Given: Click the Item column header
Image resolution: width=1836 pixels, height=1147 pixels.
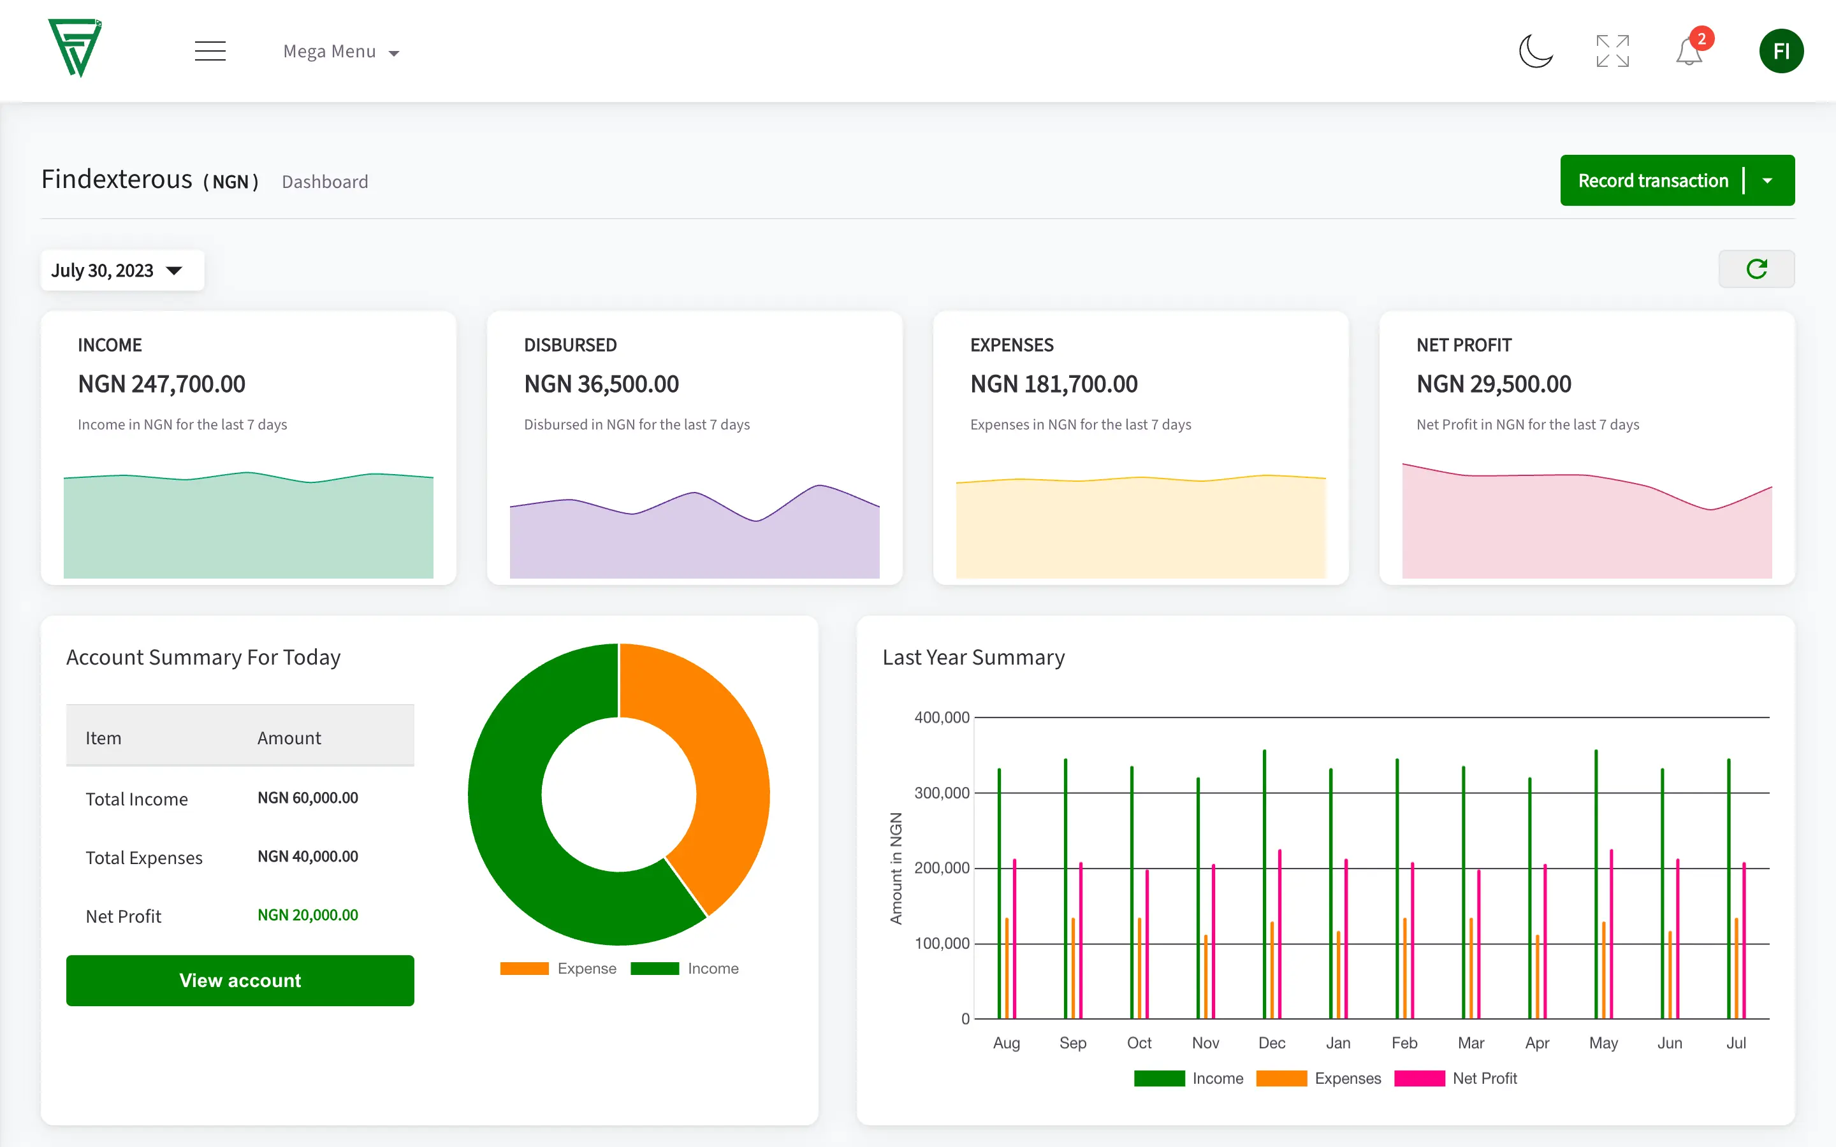Looking at the screenshot, I should (x=103, y=738).
